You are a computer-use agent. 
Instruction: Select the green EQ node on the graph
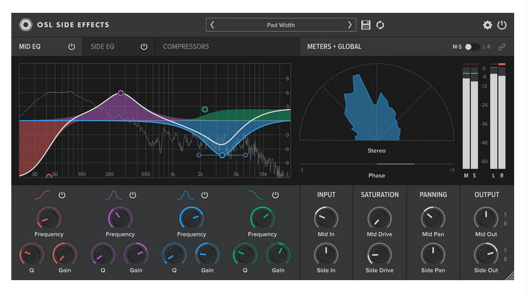point(205,109)
